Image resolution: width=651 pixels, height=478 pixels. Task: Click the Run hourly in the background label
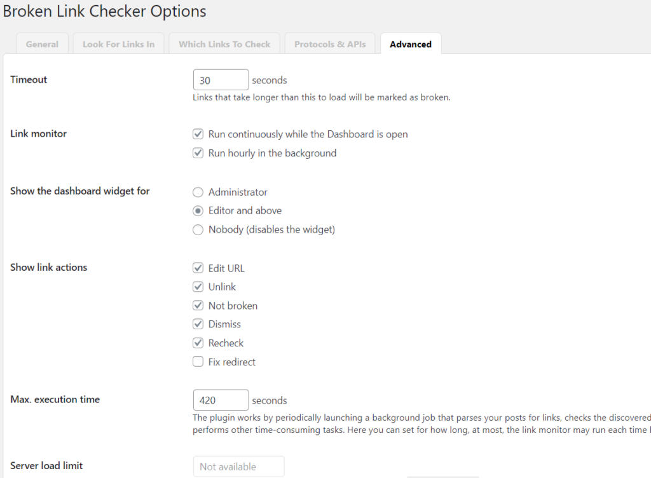pos(272,153)
